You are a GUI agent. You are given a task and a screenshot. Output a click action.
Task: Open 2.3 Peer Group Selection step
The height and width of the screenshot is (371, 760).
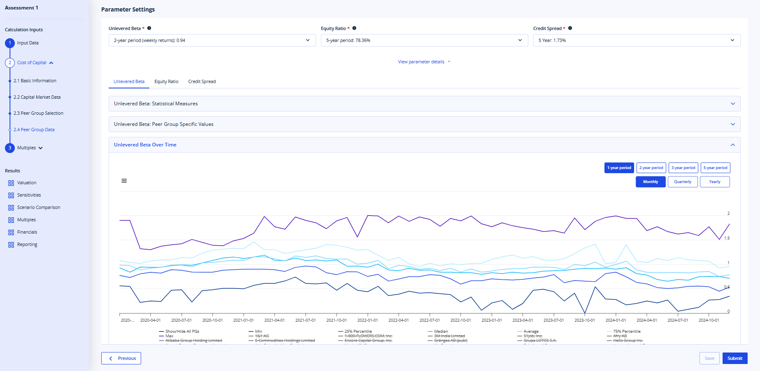pyautogui.click(x=38, y=113)
